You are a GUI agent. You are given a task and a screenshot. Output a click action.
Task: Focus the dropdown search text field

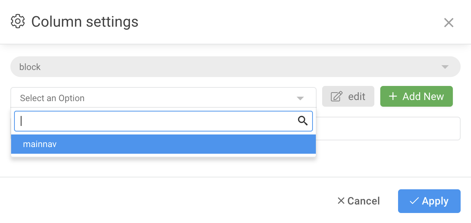coord(156,121)
